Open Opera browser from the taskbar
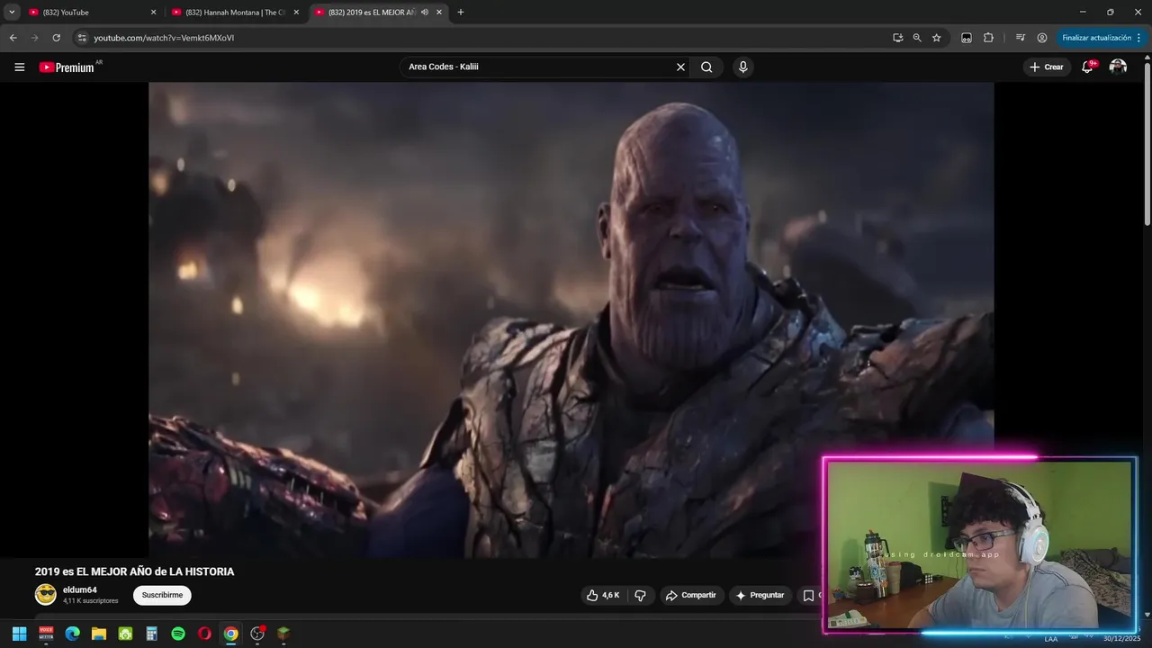 pyautogui.click(x=204, y=634)
